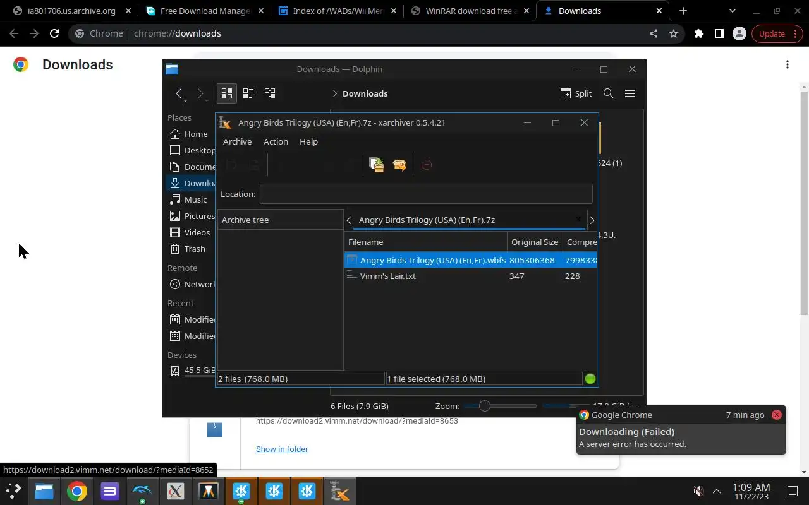The height and width of the screenshot is (505, 809).
Task: Click the muted volume tray icon
Action: (x=698, y=491)
